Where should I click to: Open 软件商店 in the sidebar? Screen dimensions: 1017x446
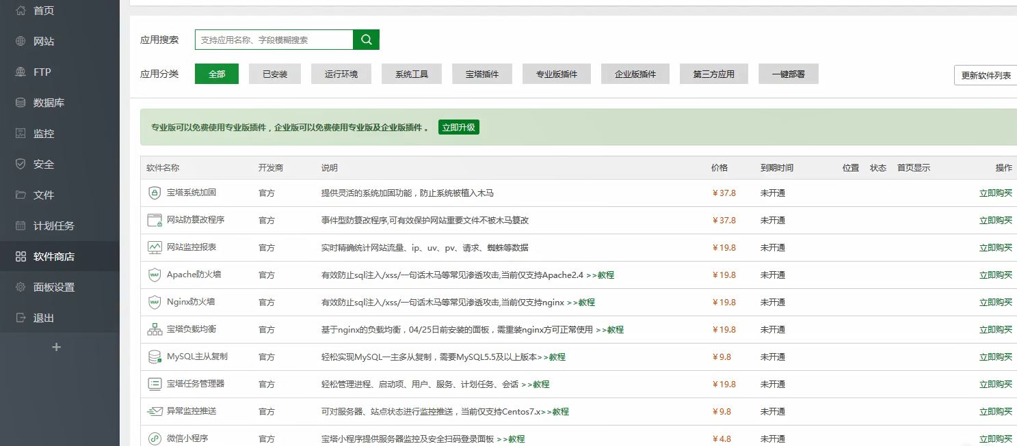point(60,257)
